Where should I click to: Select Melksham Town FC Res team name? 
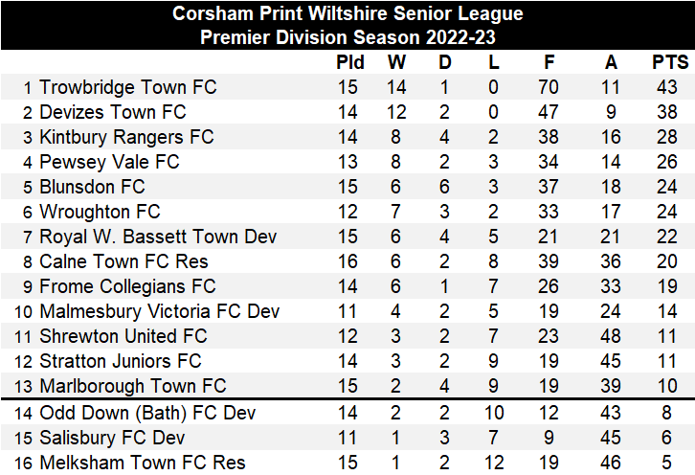tap(143, 463)
